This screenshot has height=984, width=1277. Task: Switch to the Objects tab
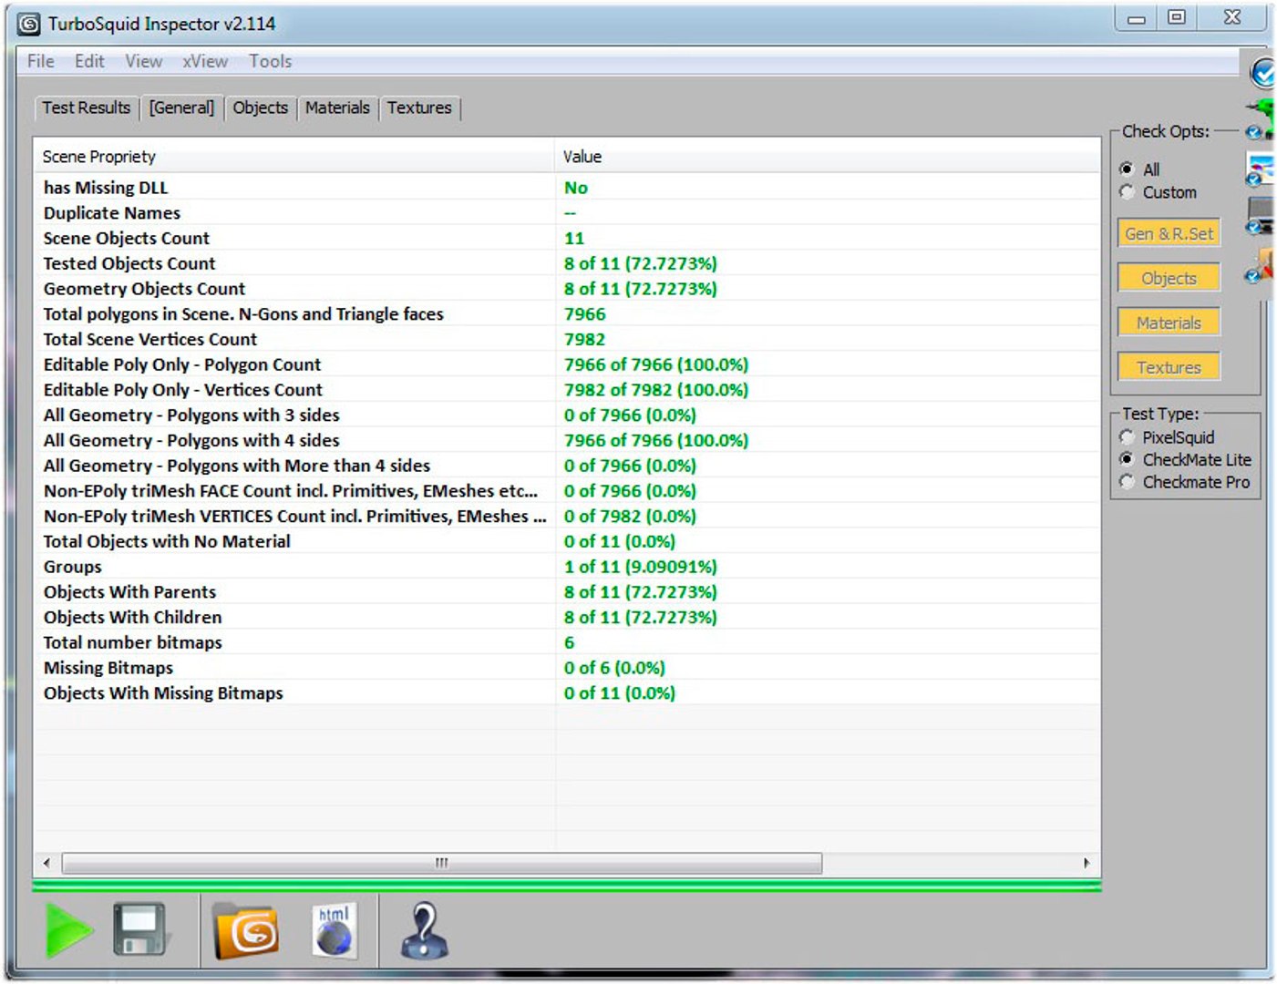(x=260, y=108)
